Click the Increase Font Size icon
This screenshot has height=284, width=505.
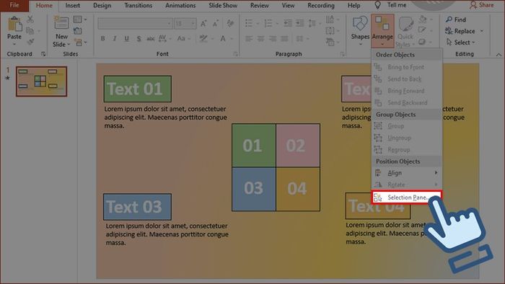[x=203, y=24]
